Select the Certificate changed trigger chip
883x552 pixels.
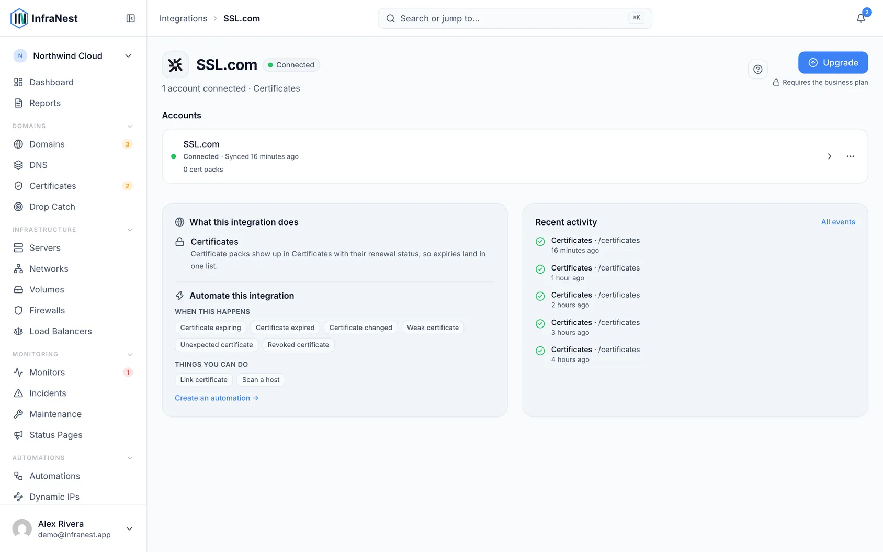[360, 328]
